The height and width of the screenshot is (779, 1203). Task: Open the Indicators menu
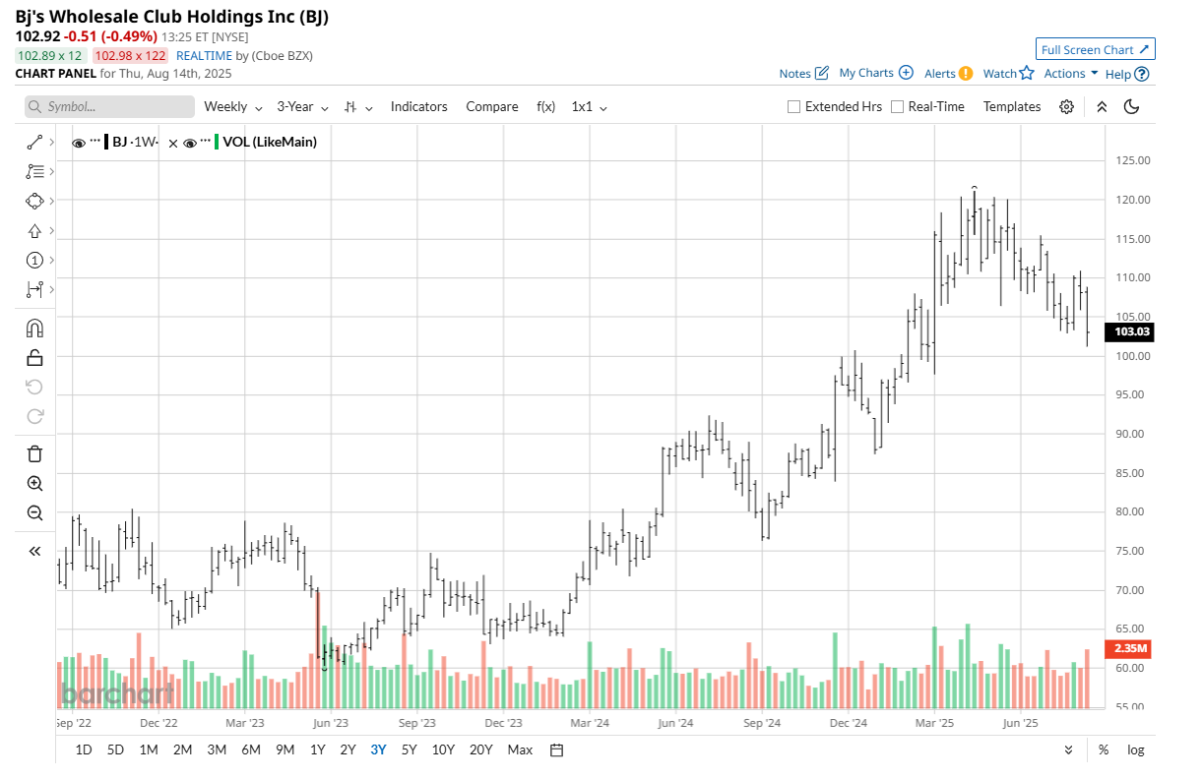click(419, 106)
